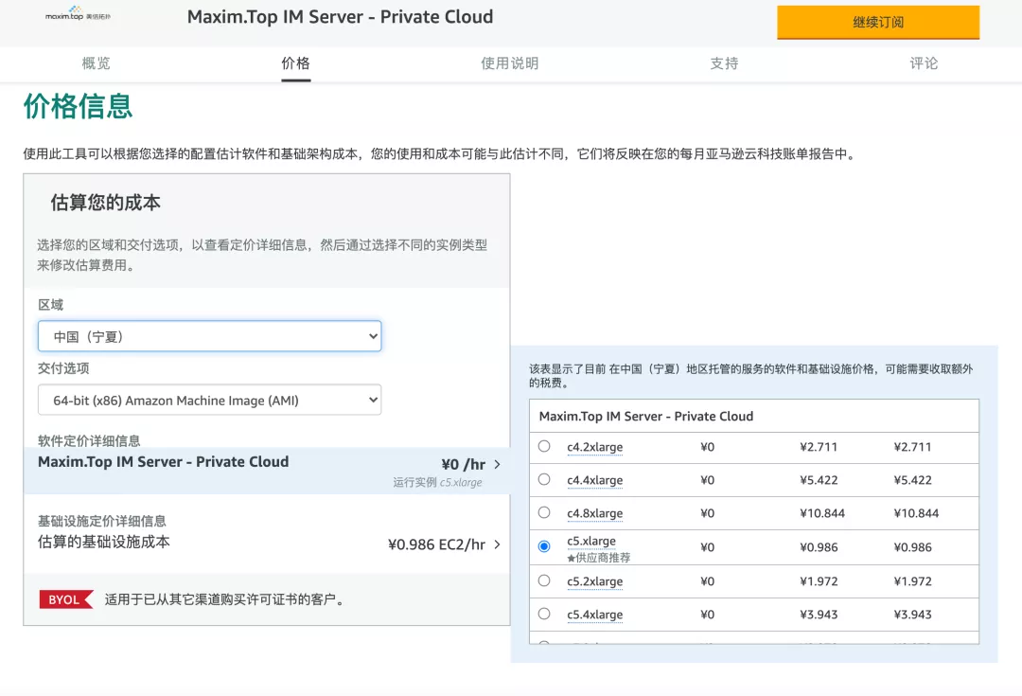The height and width of the screenshot is (696, 1022).
Task: Open the 使用说明 tab
Action: click(510, 63)
